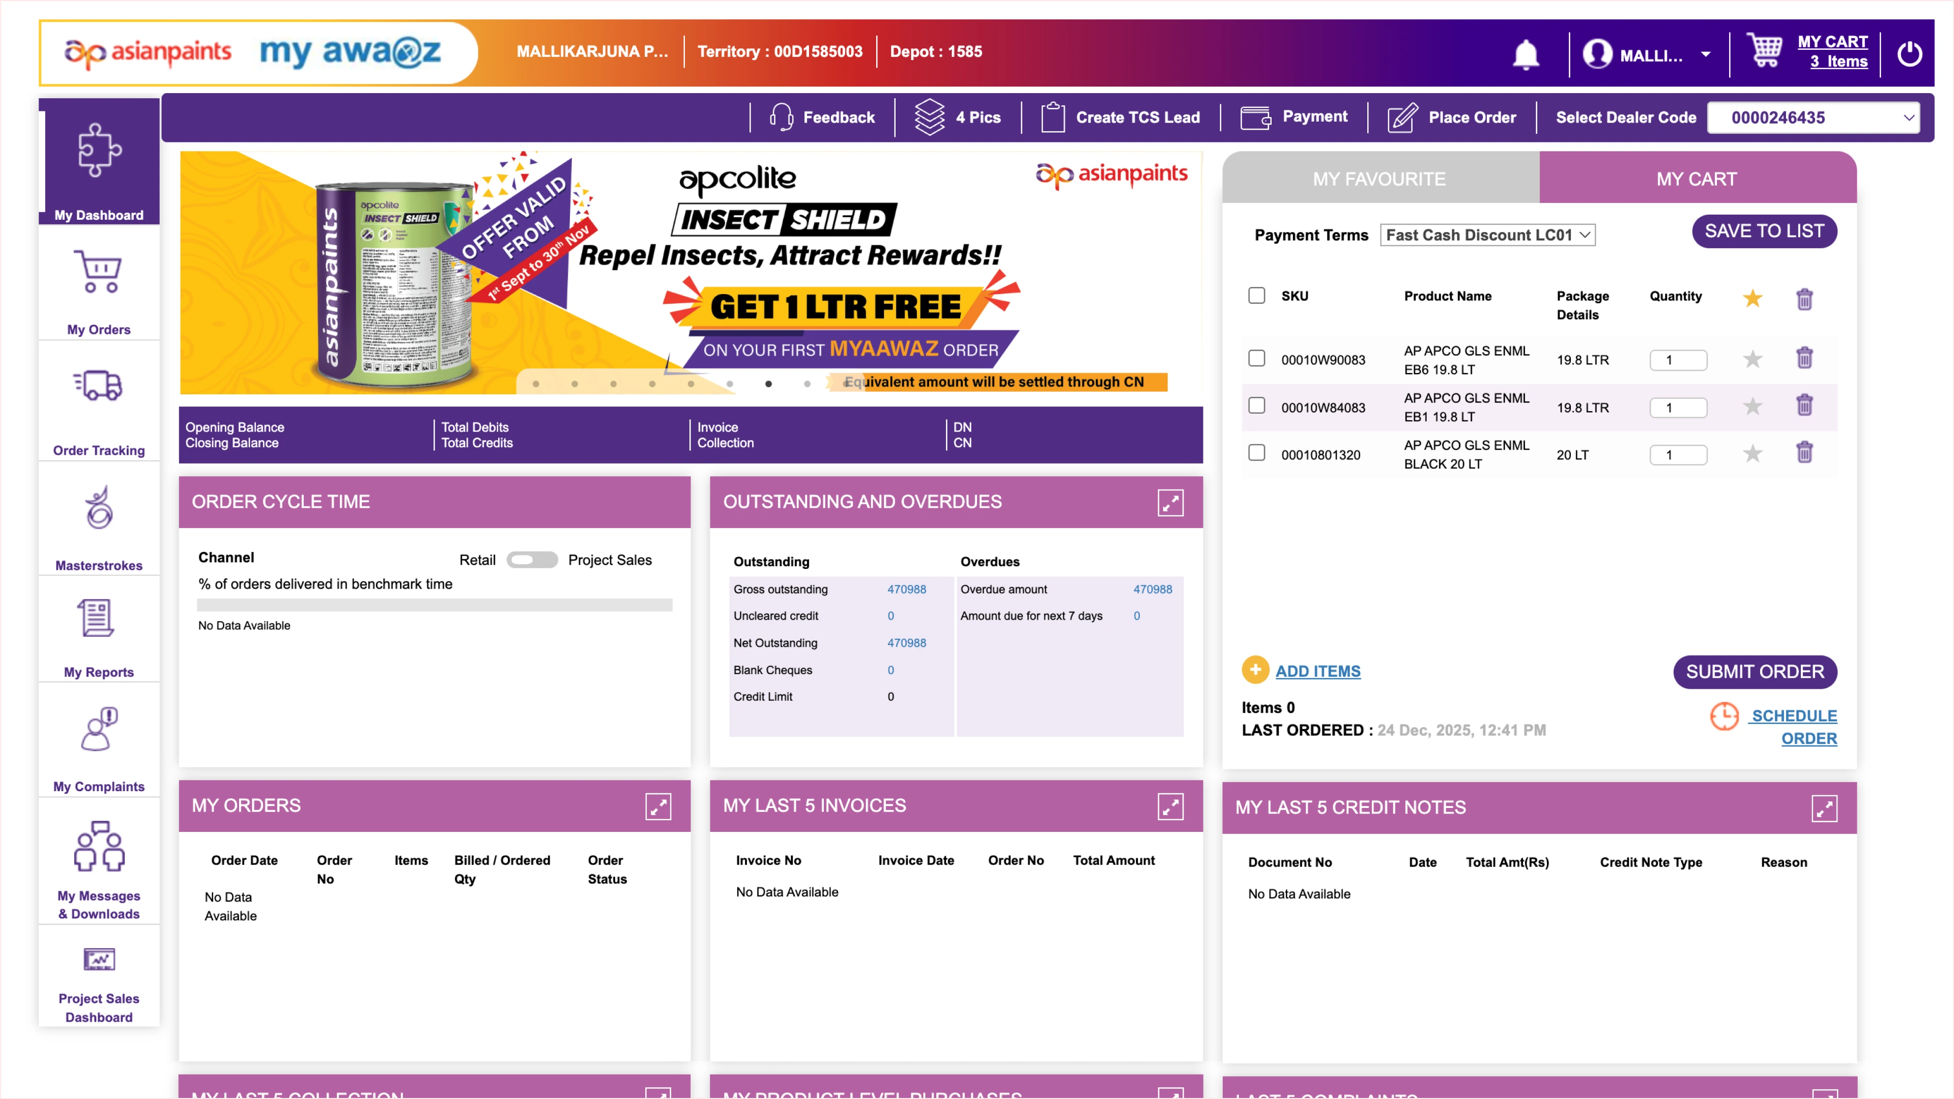Expand the My Orders panel

(x=658, y=806)
